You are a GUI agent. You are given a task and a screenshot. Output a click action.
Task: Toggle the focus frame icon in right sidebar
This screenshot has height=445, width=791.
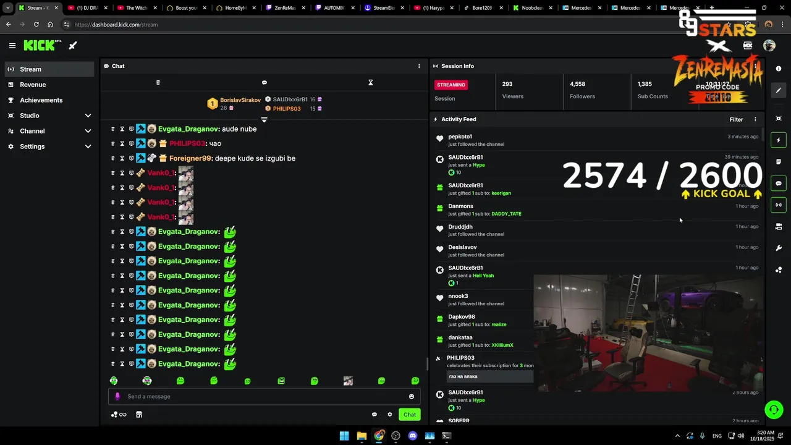coord(779,119)
